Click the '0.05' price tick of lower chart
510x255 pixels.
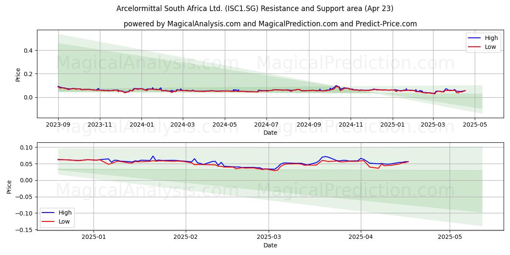point(27,164)
